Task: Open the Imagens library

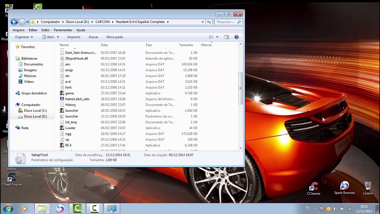Action: 30,70
